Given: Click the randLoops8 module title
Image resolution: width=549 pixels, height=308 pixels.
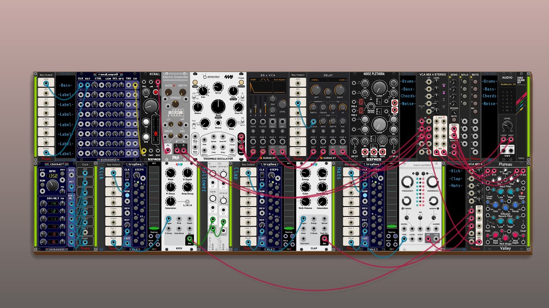Looking at the screenshot, I should pos(108,74).
